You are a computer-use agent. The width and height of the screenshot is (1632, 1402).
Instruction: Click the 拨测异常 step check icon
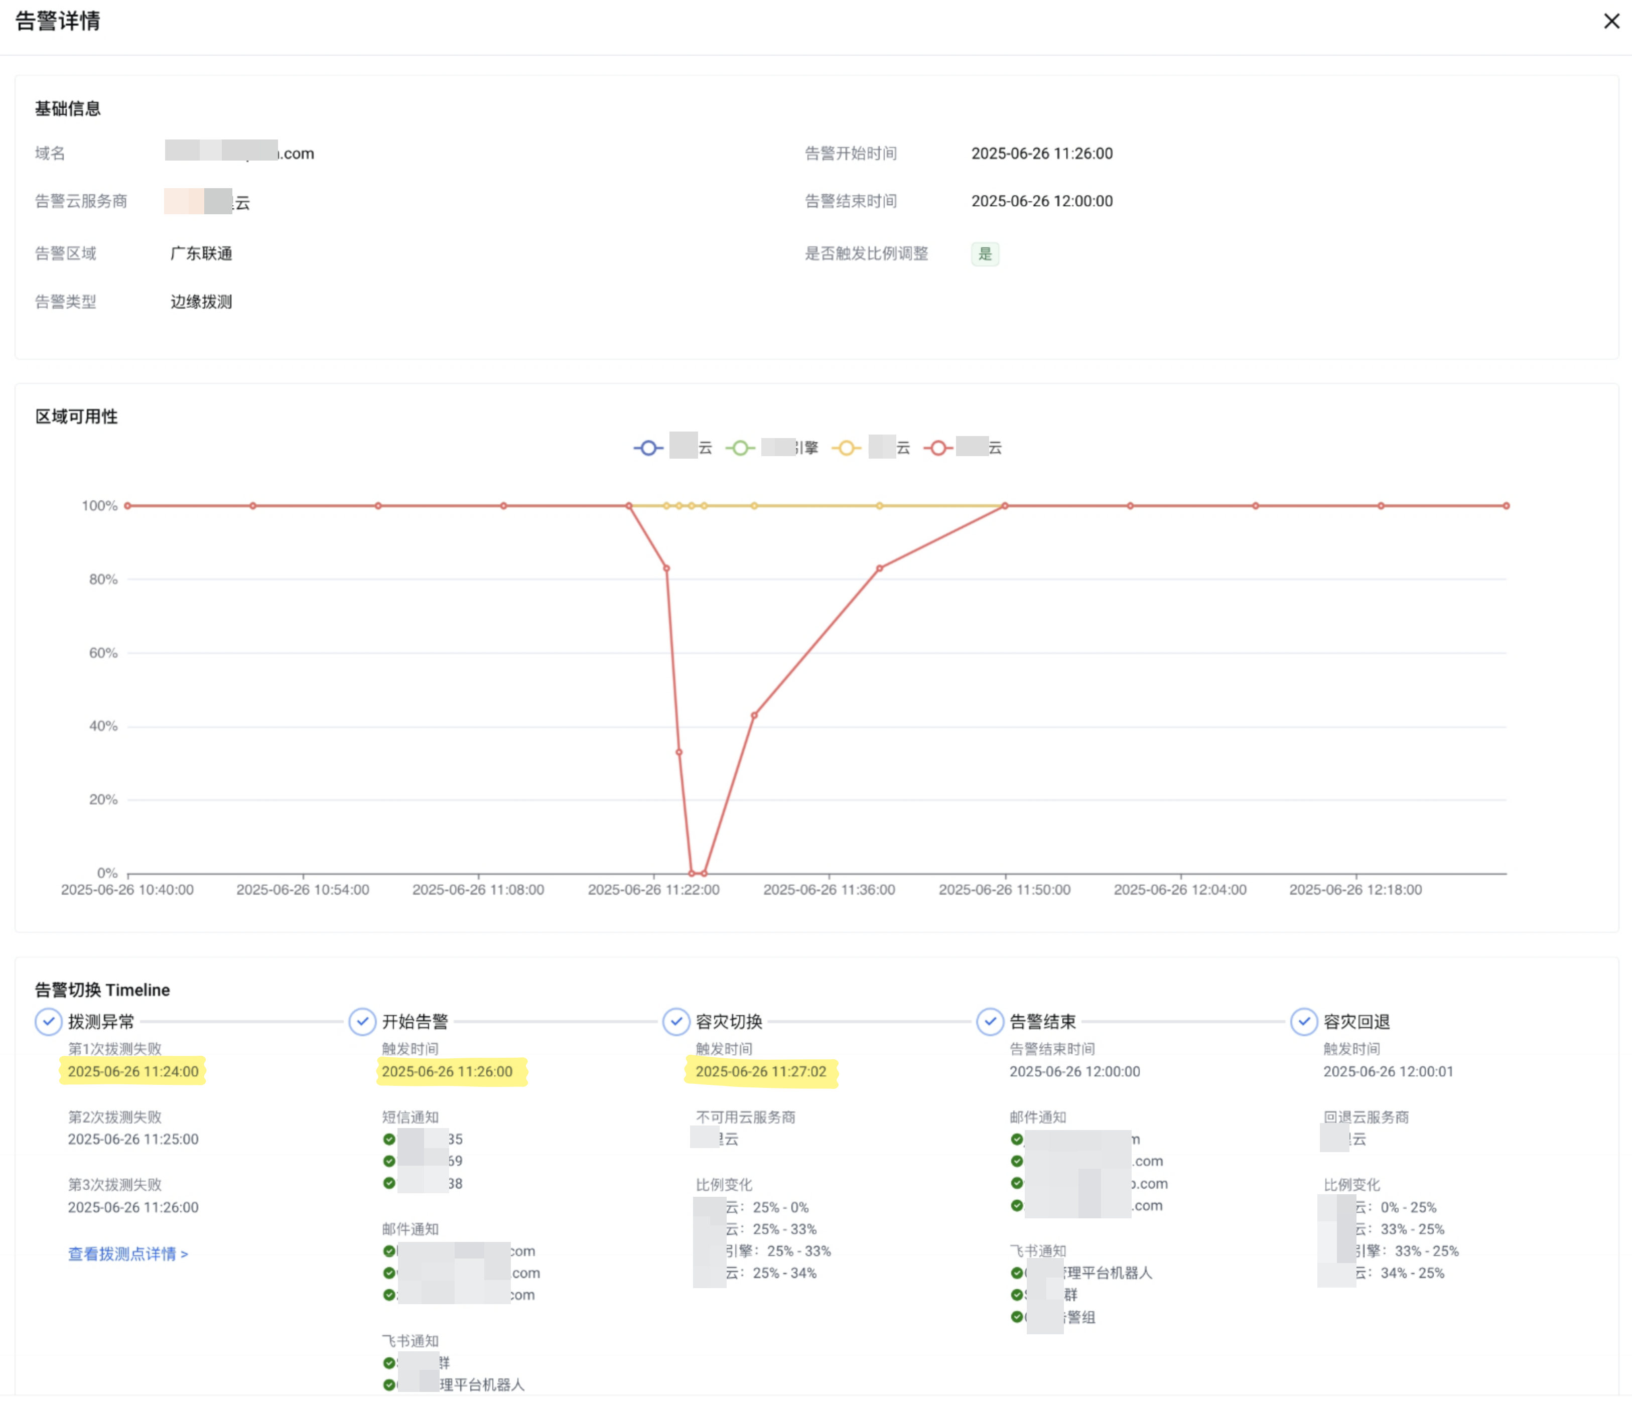point(48,1022)
